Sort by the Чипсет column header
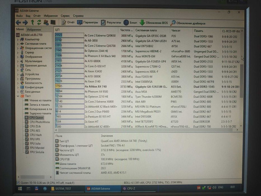Screen dimensions: 261x196 pos(181,31)
